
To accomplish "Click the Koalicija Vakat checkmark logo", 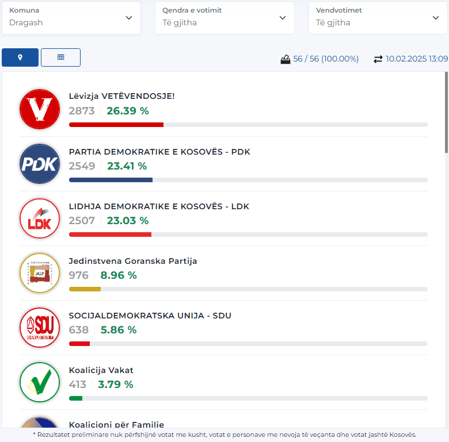I will [x=40, y=382].
